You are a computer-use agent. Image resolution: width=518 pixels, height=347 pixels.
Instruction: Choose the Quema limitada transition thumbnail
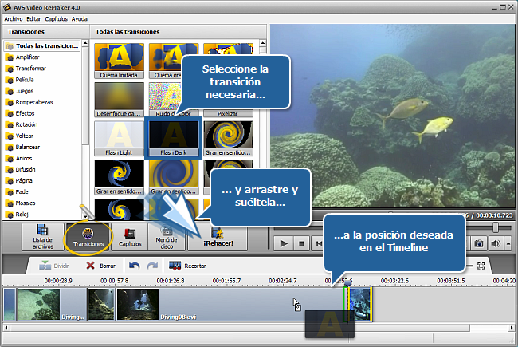pos(119,61)
